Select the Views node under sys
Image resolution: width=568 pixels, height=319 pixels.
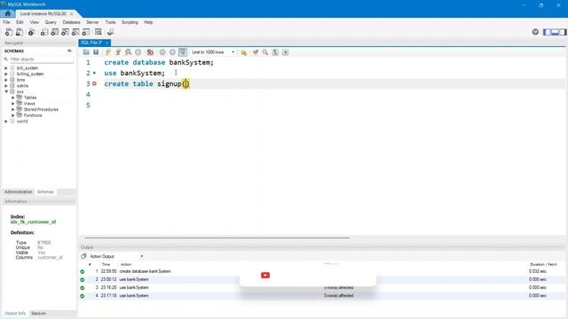[x=29, y=104]
